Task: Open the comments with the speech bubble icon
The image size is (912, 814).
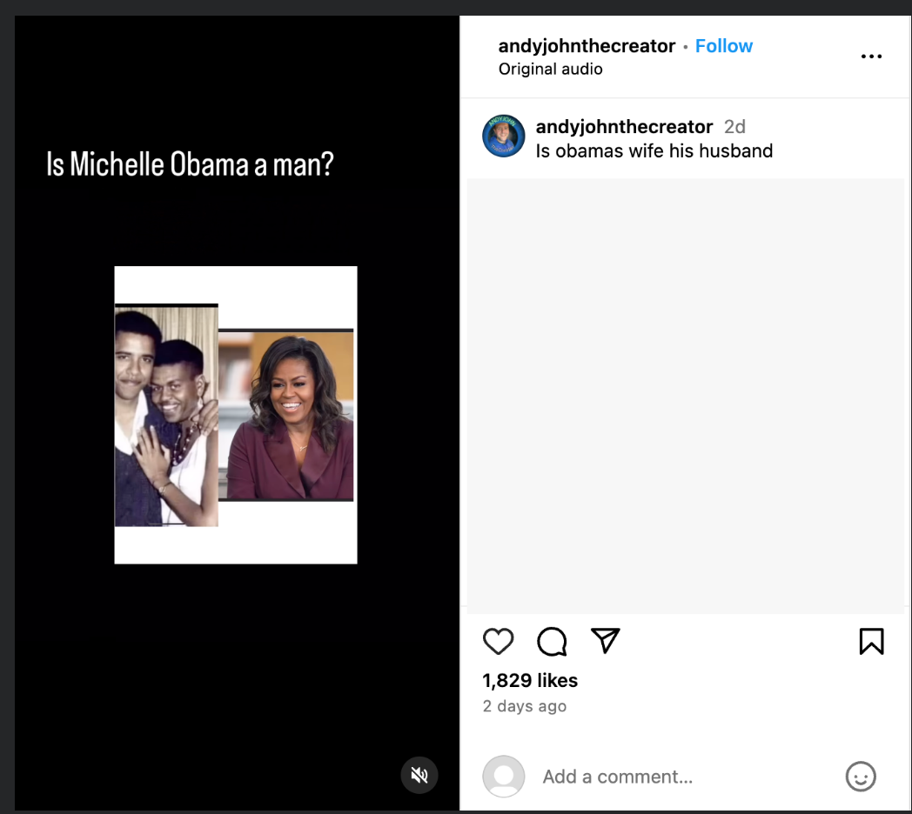Action: pyautogui.click(x=552, y=641)
